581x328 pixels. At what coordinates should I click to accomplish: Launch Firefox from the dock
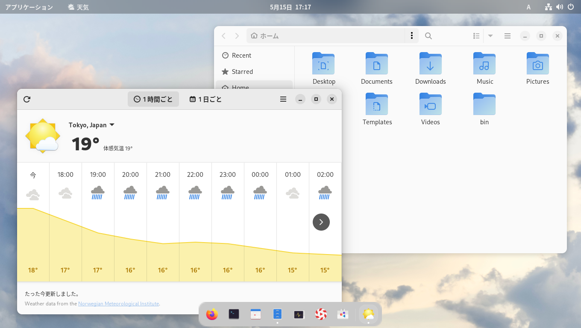click(x=212, y=314)
